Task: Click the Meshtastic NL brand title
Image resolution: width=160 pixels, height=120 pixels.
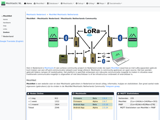Action: point(14,3)
